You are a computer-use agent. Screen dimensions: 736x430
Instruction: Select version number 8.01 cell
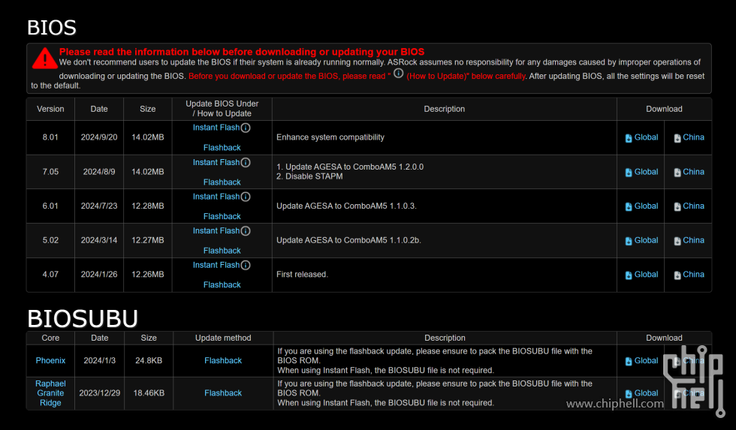[x=50, y=137]
